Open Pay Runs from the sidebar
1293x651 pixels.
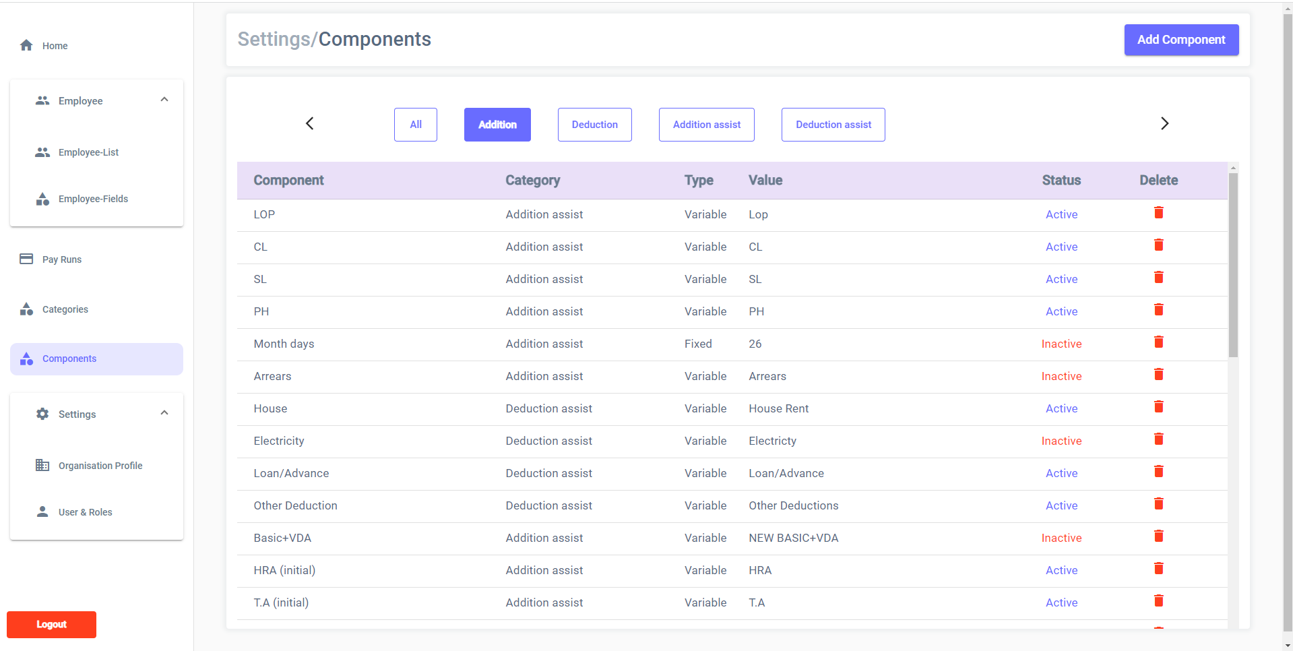[x=61, y=259]
